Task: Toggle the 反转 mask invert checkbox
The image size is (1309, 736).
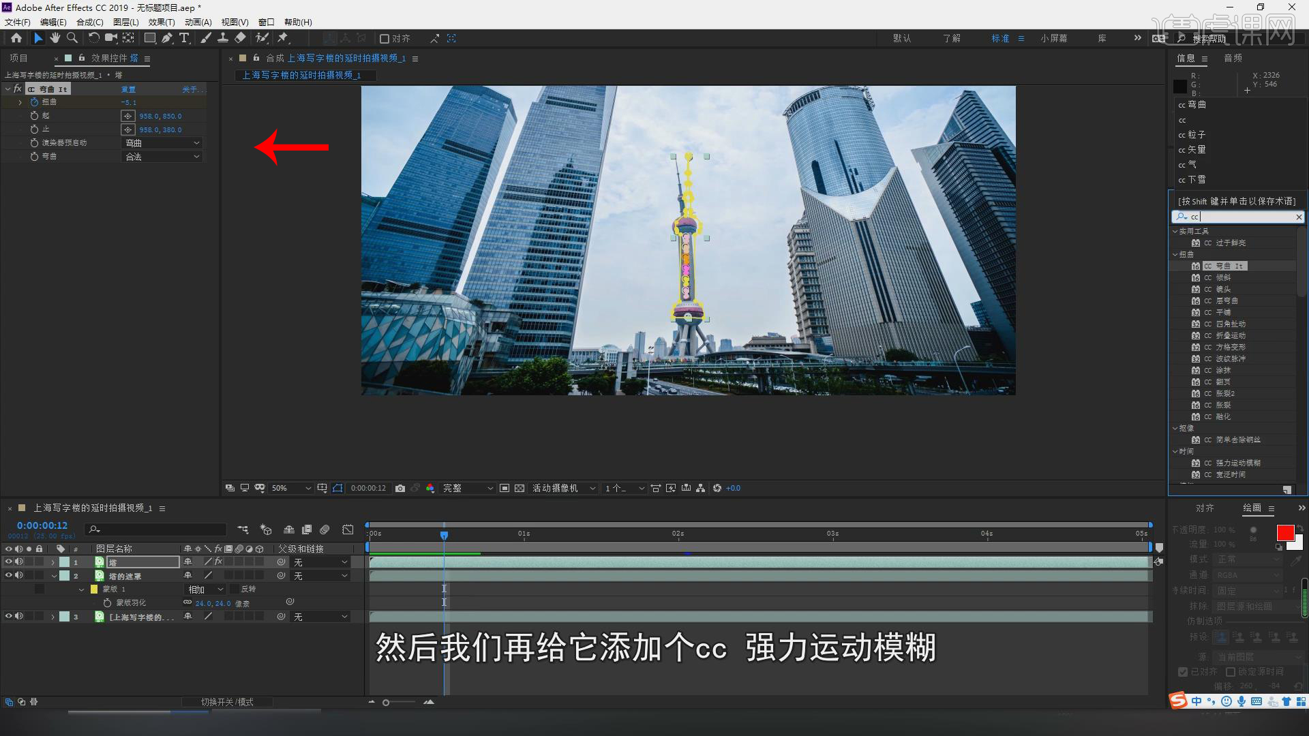Action: click(x=235, y=589)
